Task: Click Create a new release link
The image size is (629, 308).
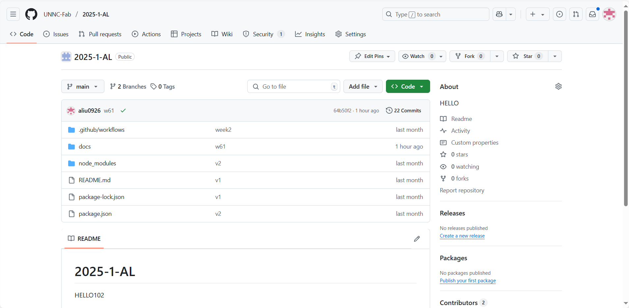Action: pyautogui.click(x=462, y=236)
